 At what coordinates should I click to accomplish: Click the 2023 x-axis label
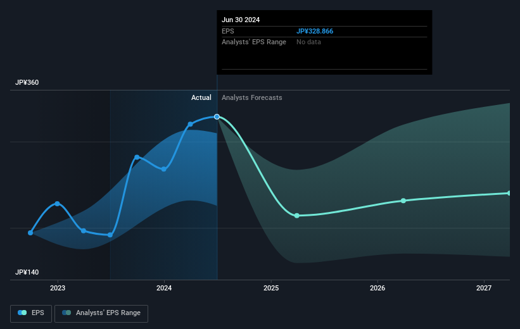click(58, 288)
